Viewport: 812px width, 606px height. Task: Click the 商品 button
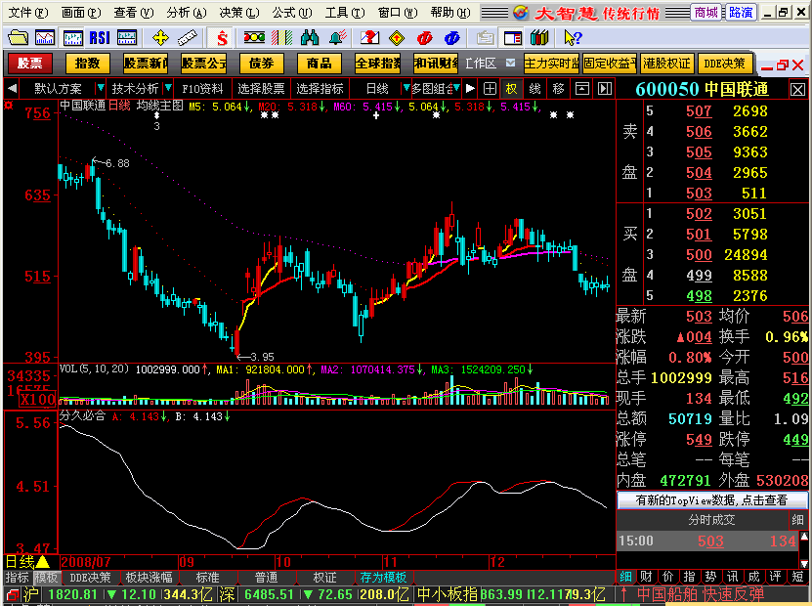319,64
